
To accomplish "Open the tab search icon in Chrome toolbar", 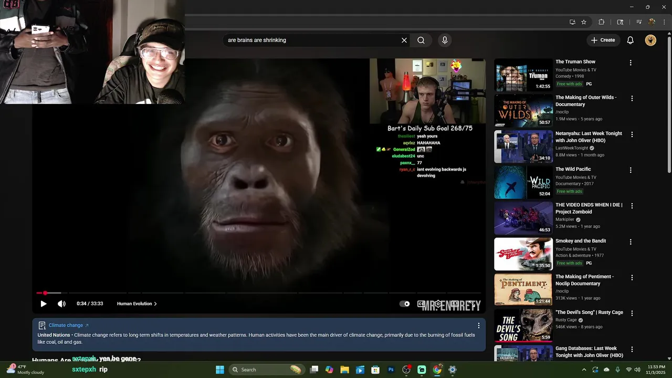I will pos(620,22).
